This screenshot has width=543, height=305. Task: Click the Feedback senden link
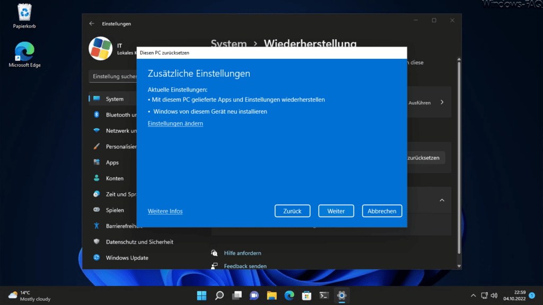click(245, 266)
